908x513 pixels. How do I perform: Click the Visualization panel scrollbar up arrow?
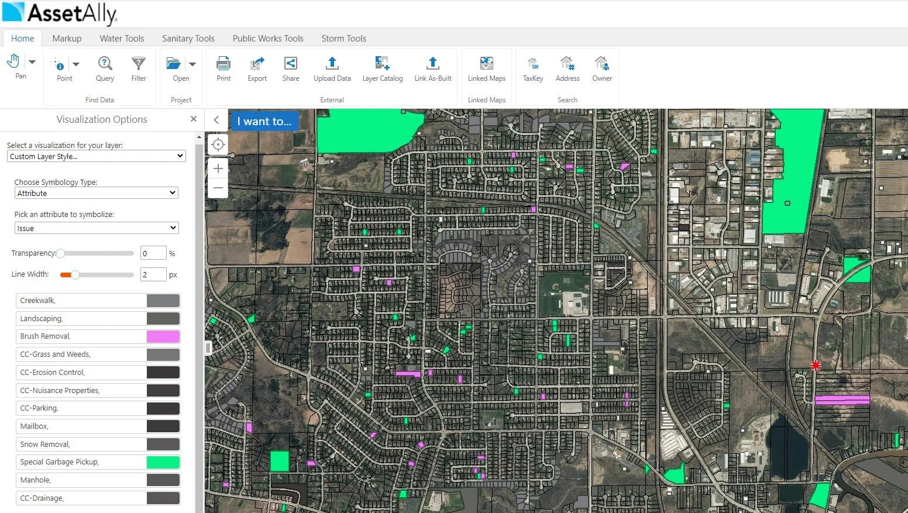[200, 137]
